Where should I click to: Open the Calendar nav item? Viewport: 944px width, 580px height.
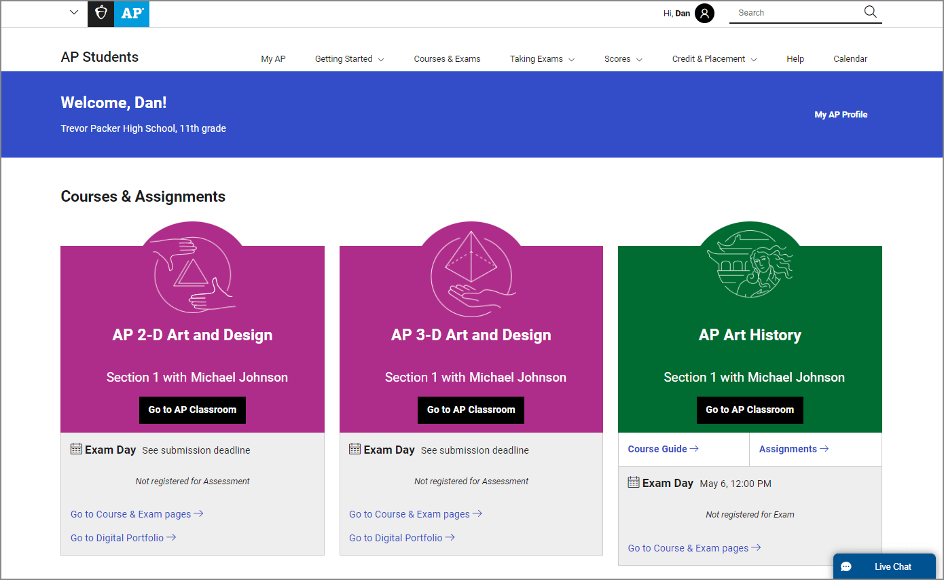(850, 59)
